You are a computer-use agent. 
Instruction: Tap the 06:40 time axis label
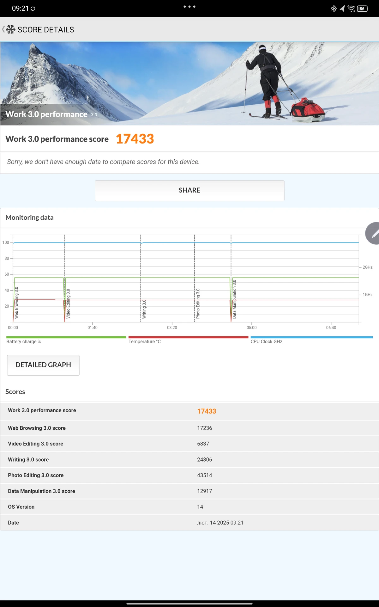(x=331, y=328)
